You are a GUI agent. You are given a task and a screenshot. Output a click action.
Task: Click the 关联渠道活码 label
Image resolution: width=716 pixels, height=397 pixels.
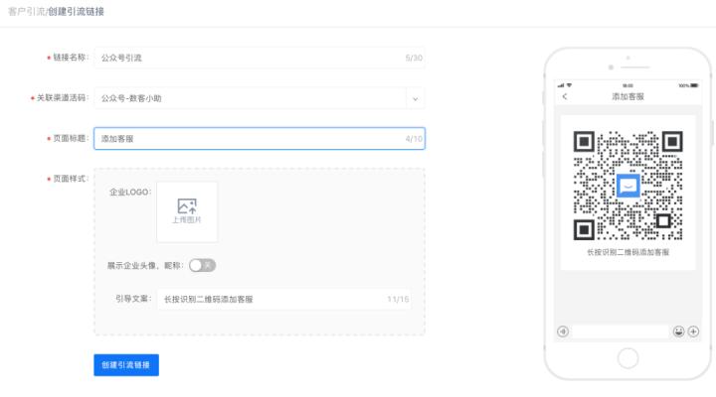[62, 98]
